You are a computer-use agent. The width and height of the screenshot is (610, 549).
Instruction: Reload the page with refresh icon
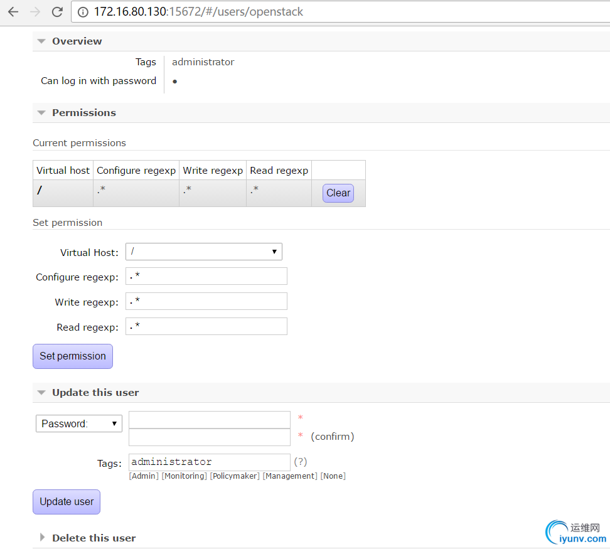coord(57,11)
